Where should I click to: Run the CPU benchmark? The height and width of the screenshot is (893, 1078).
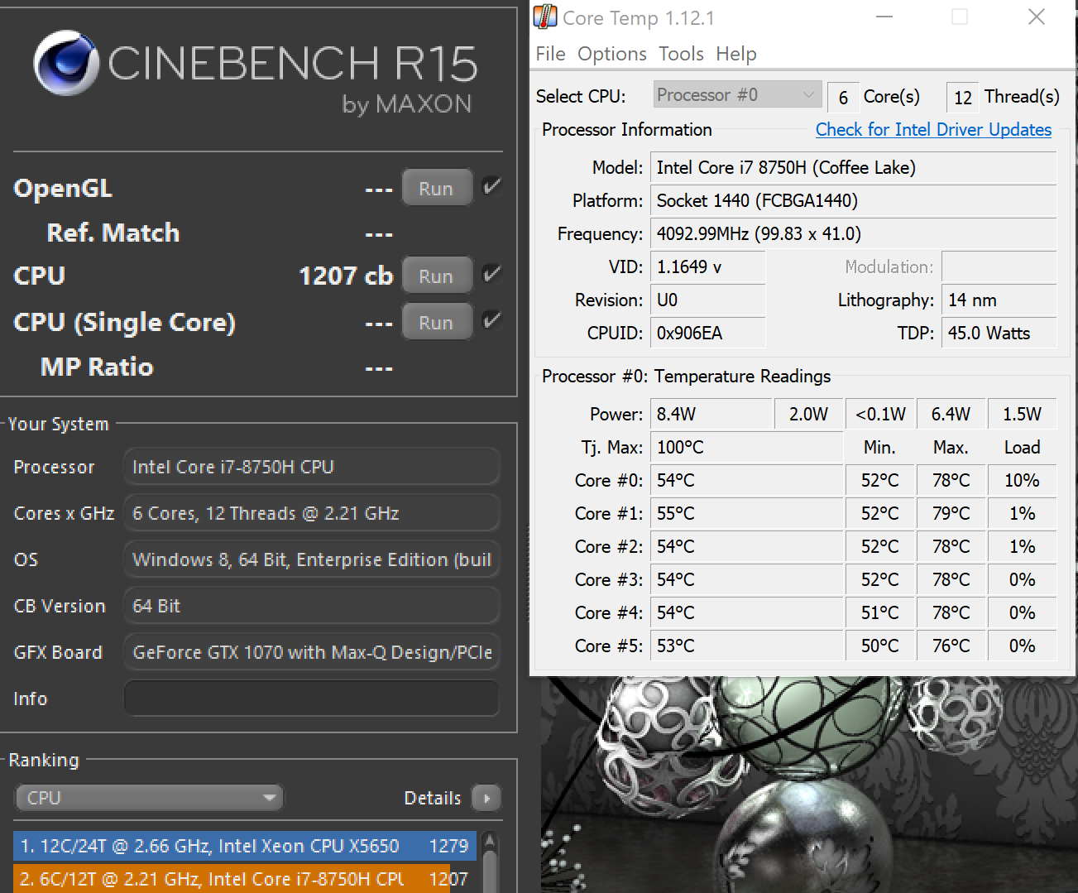click(437, 276)
